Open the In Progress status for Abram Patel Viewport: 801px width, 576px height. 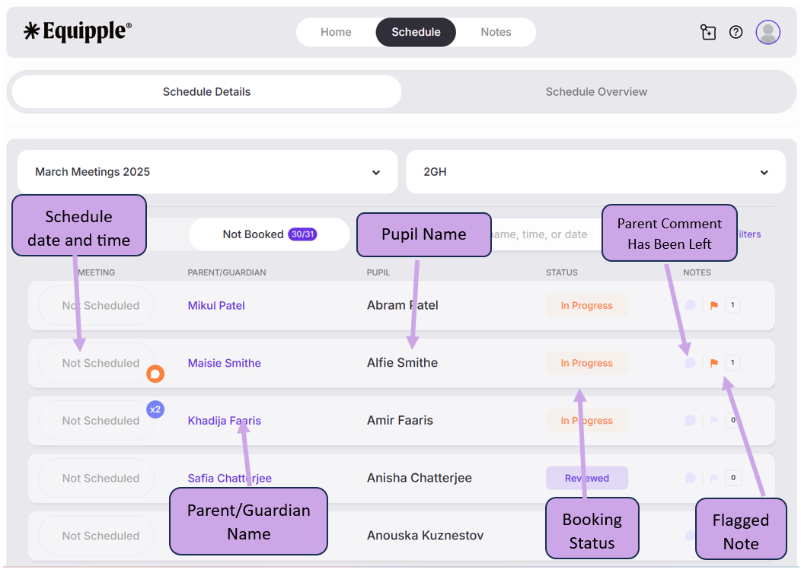point(586,306)
